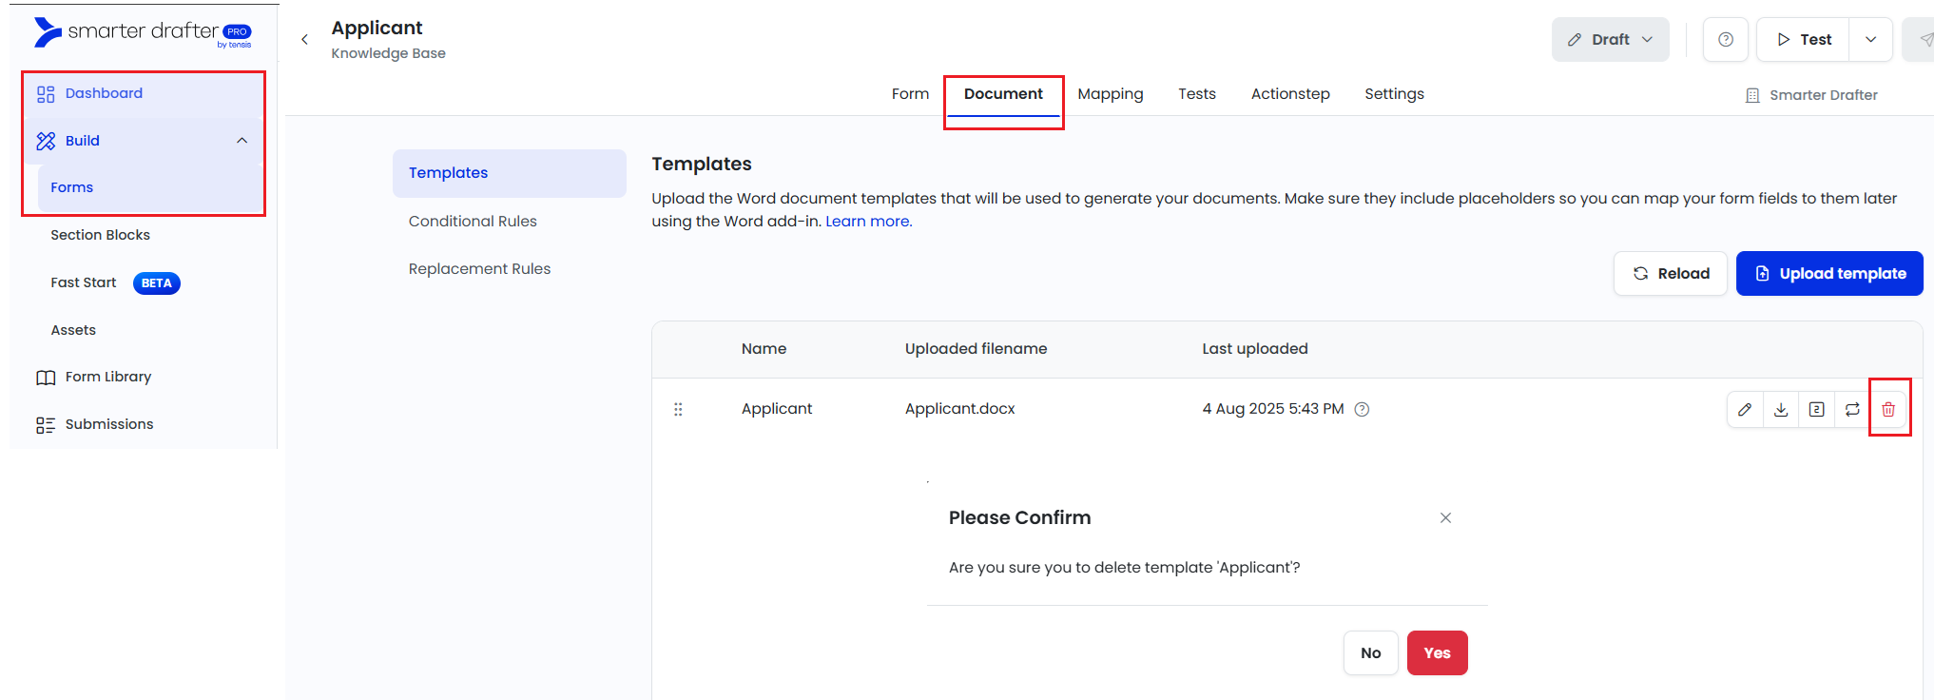Download the Applicant.docx template
Screen dimensions: 1934x700
(1781, 409)
